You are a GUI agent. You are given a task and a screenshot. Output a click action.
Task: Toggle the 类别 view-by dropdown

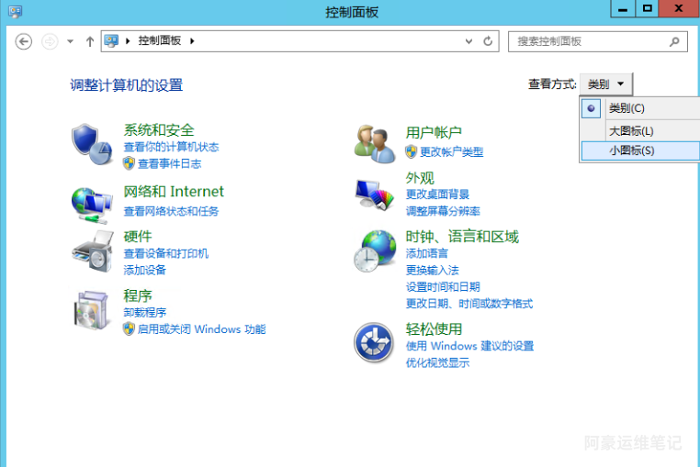(605, 83)
